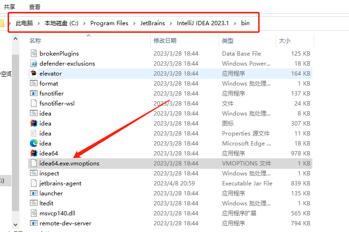
Task: Go to 此电脑 in the address bar
Action: point(24,23)
